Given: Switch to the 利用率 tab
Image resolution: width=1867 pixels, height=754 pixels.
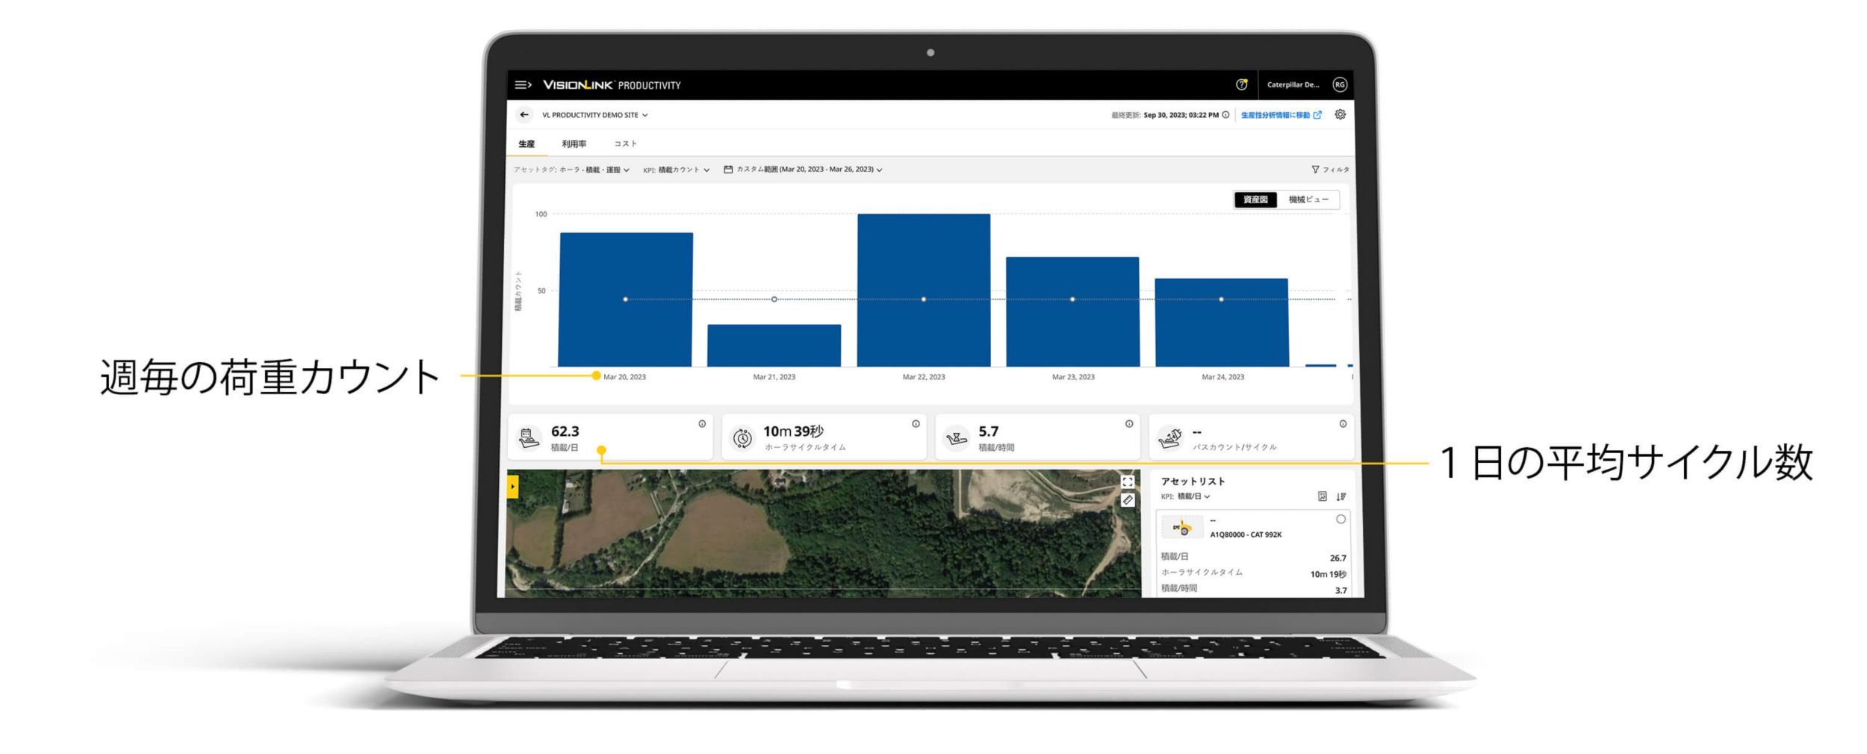Looking at the screenshot, I should click(574, 144).
